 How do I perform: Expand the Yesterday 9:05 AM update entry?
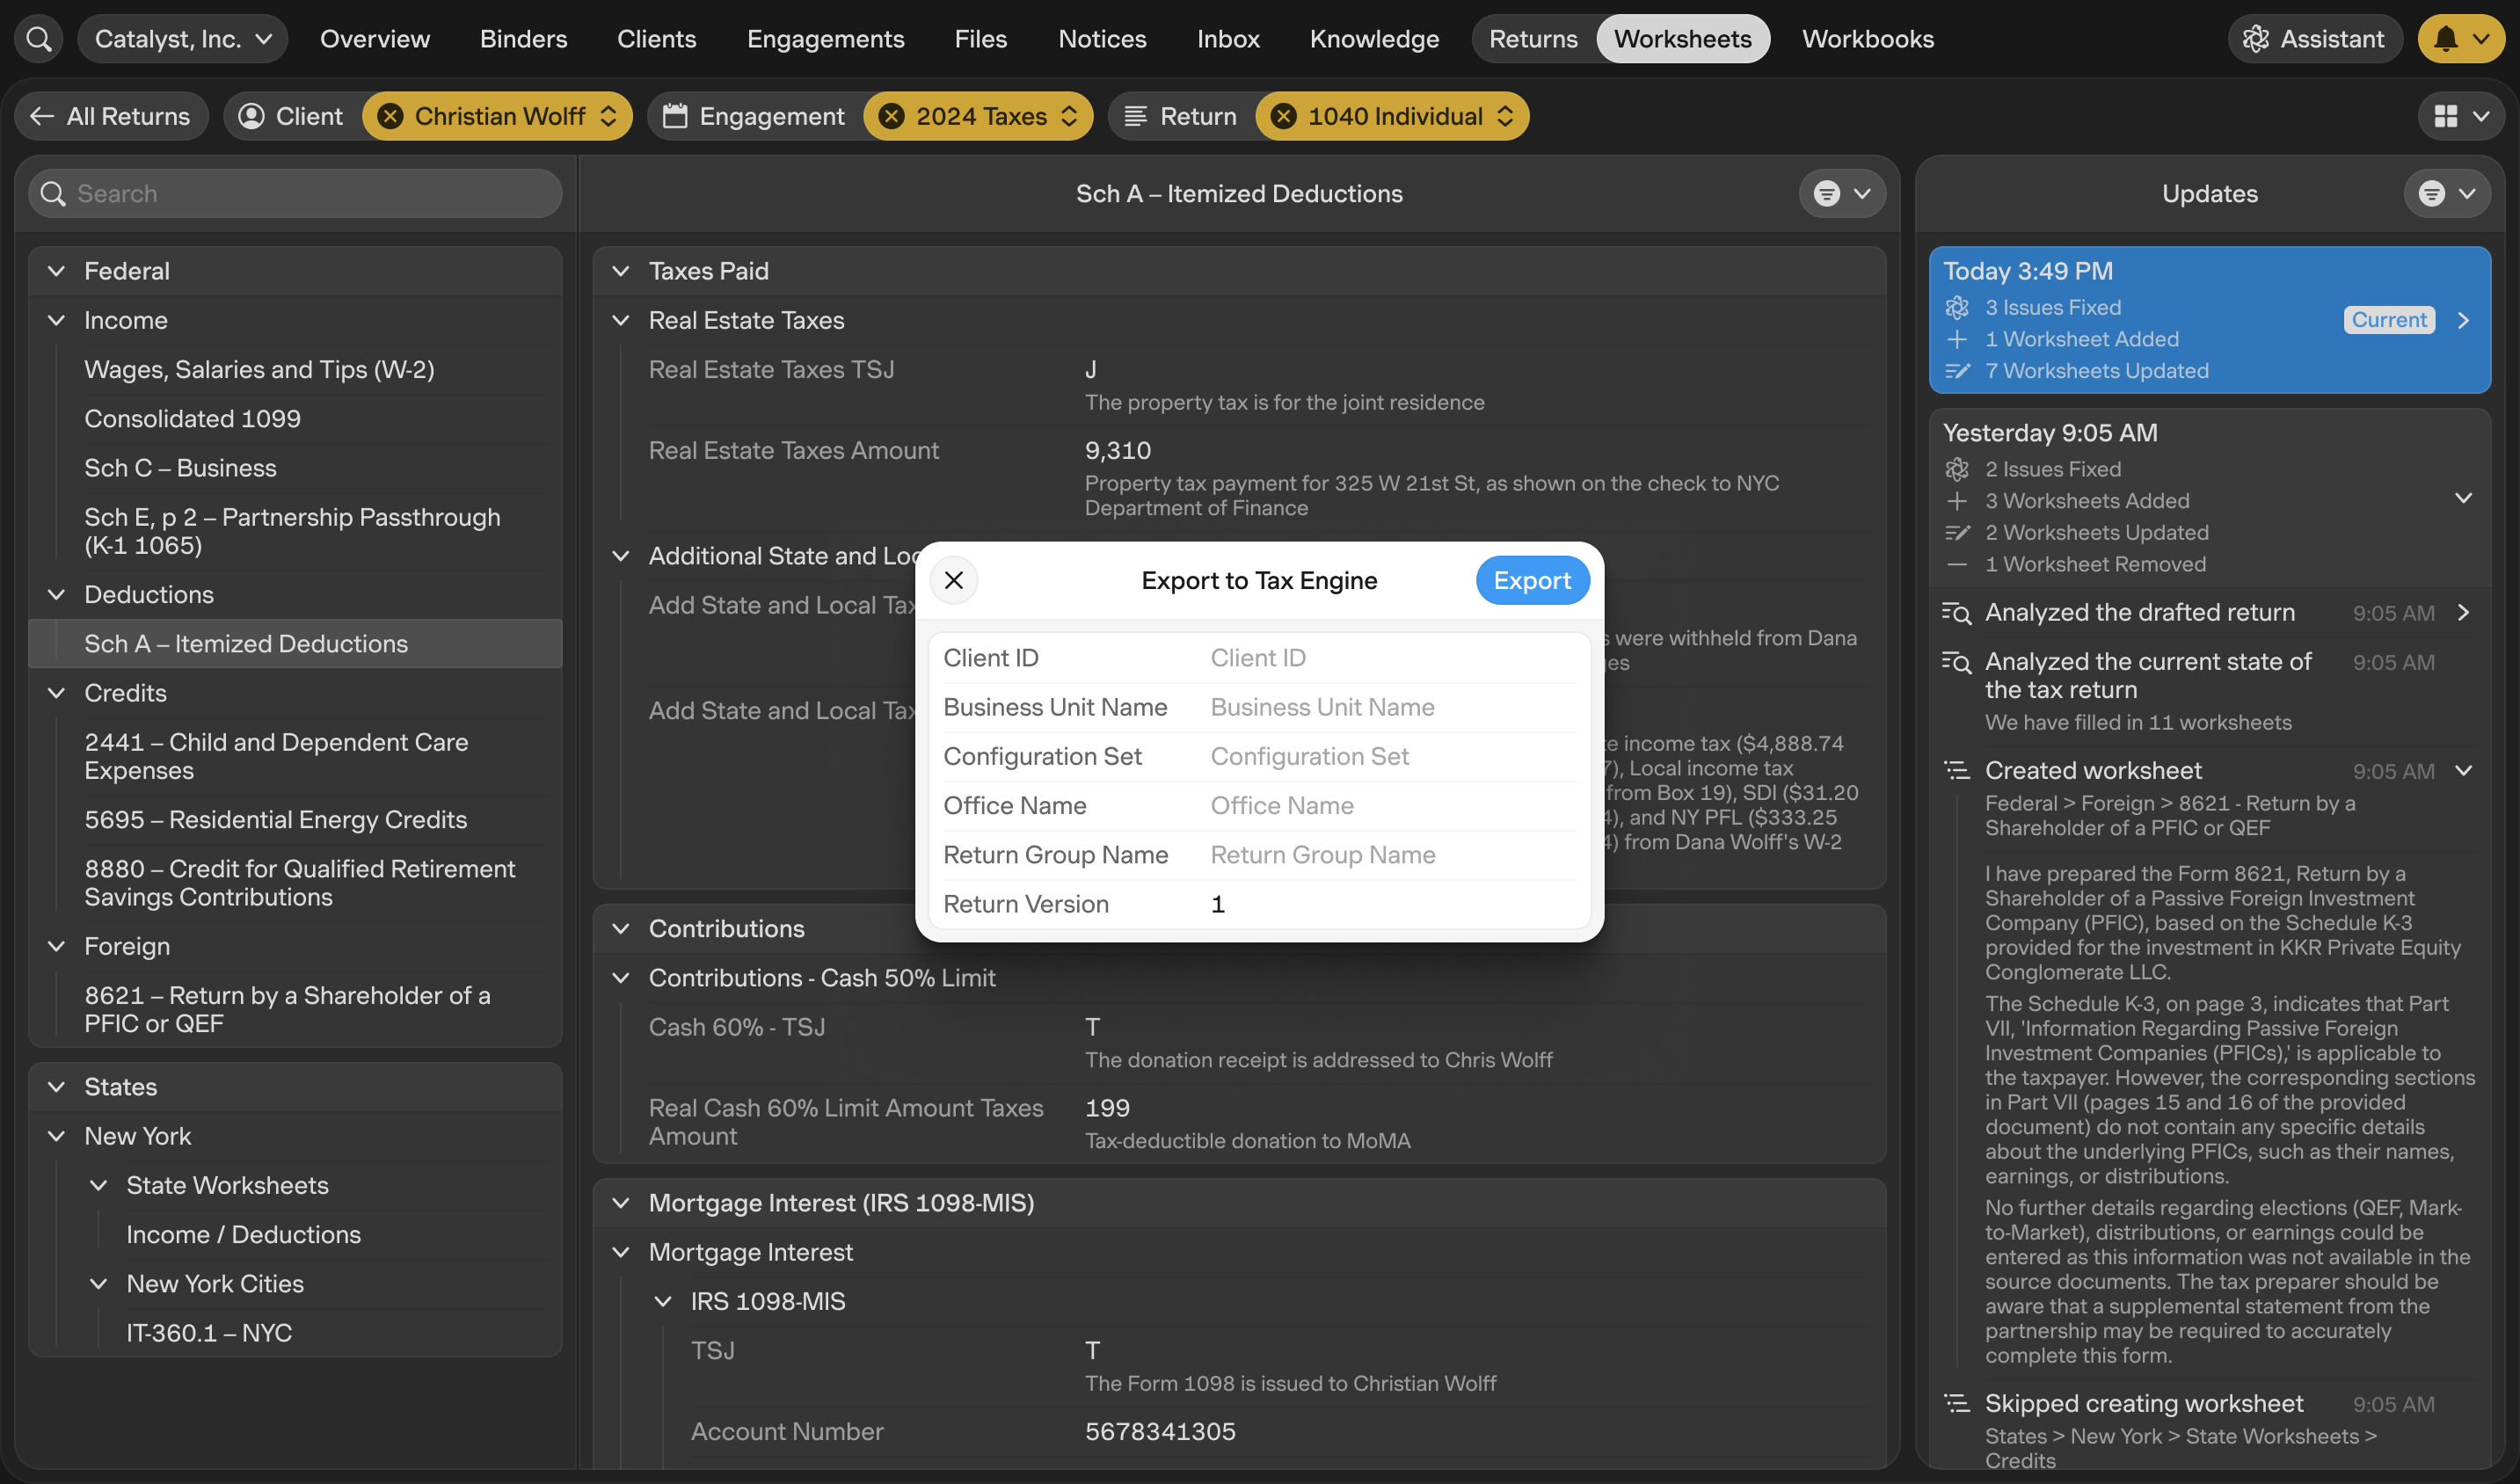point(2463,497)
